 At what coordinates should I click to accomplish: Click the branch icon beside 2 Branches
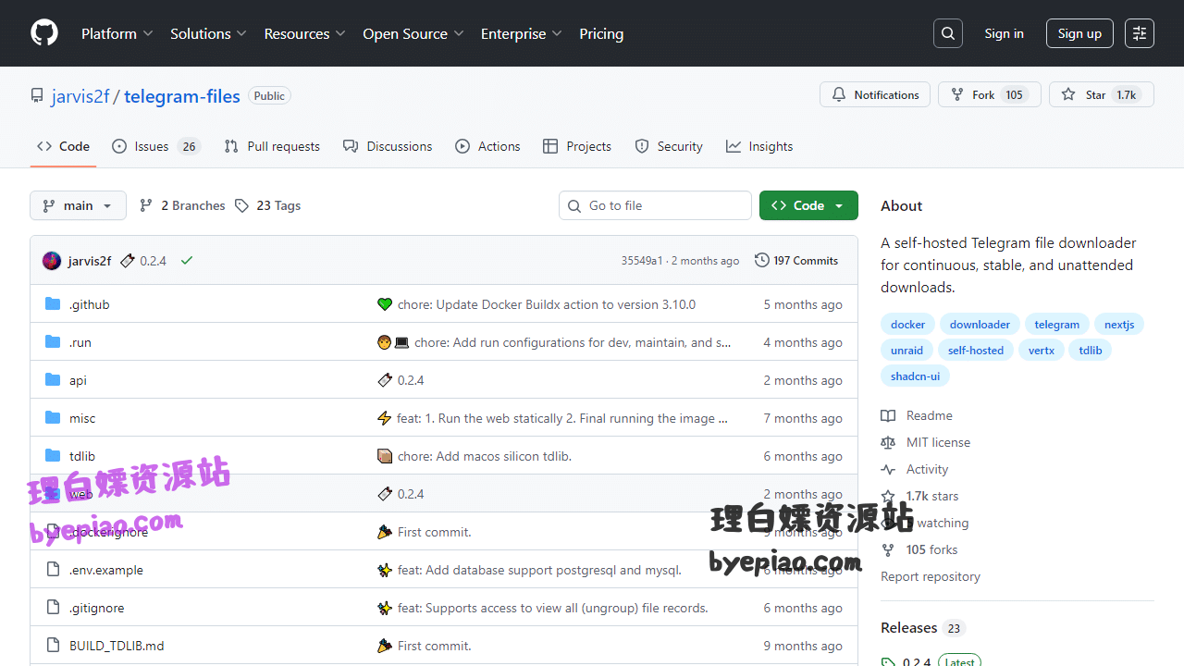click(146, 205)
